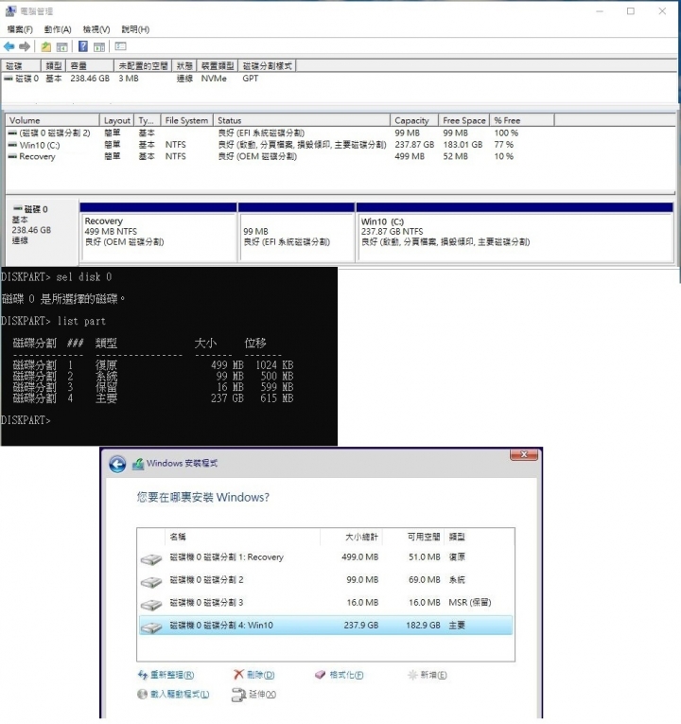Open the 動作(A) menu
This screenshot has width=681, height=724.
tap(58, 29)
